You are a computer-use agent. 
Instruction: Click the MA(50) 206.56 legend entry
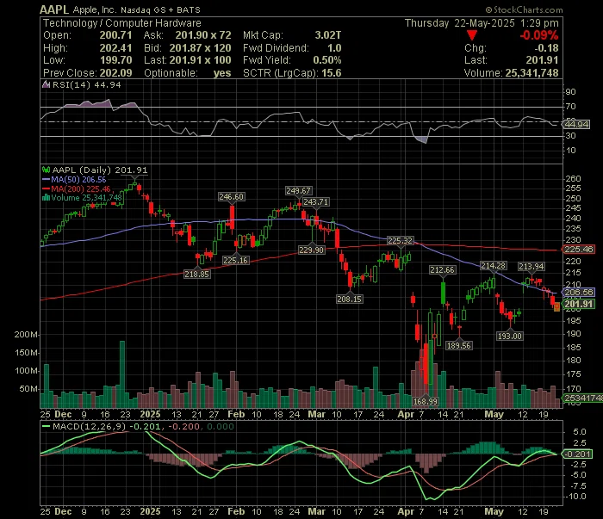click(x=74, y=179)
